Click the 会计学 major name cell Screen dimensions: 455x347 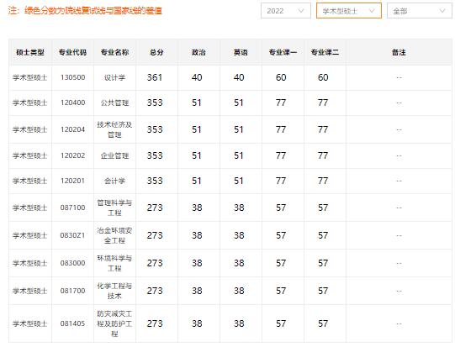click(114, 181)
